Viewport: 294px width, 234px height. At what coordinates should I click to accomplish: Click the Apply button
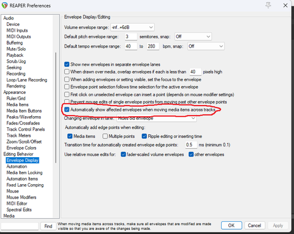tap(278, 225)
